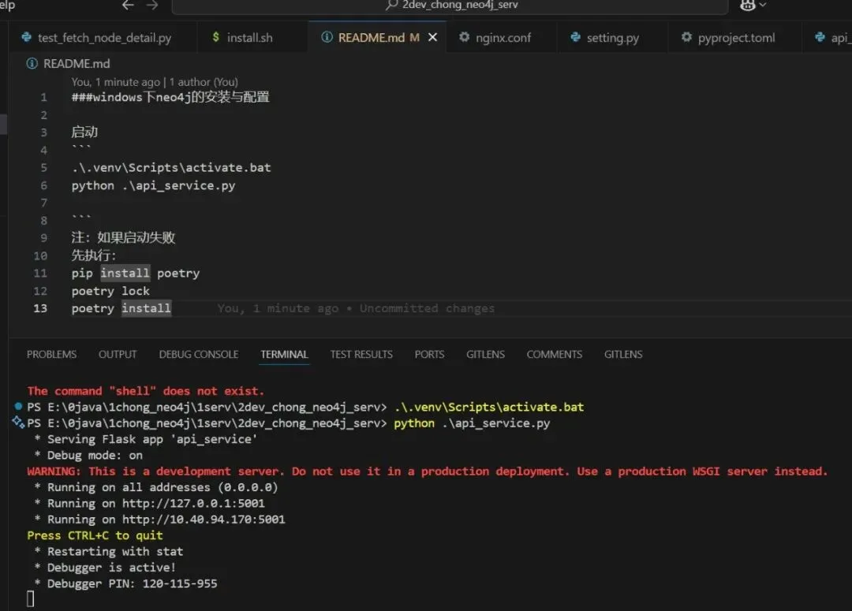Screen dimensions: 852x611
Task: Click the gear icon on nginx.conf tab
Action: 464,37
